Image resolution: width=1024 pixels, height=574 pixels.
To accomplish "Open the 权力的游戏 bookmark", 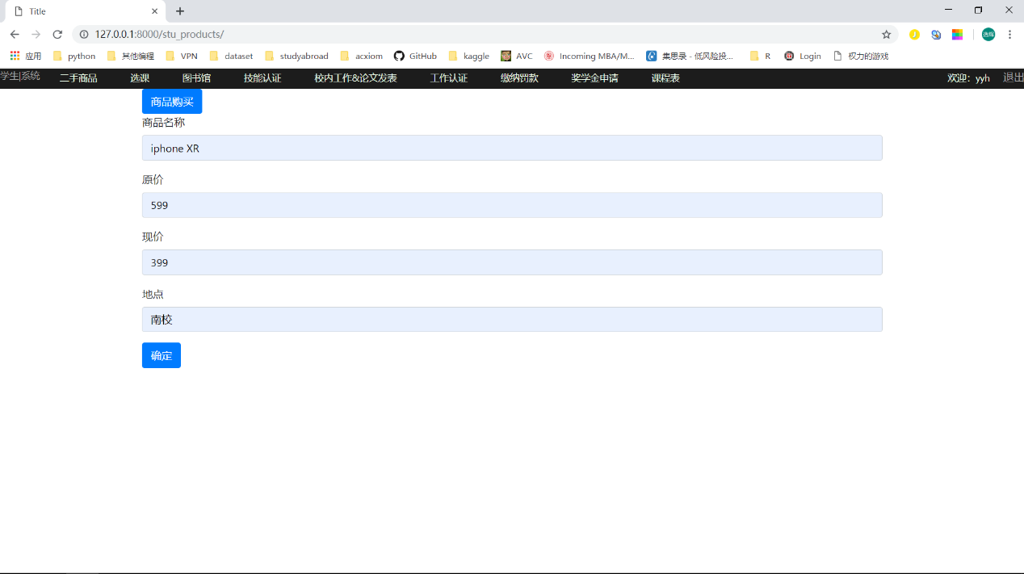I will (861, 56).
